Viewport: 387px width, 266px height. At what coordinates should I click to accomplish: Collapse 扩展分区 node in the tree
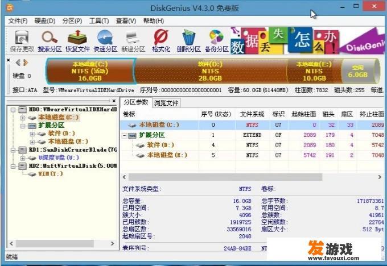pyautogui.click(x=23, y=126)
